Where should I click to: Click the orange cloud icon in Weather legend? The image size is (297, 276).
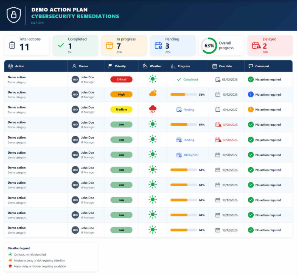click(10, 260)
